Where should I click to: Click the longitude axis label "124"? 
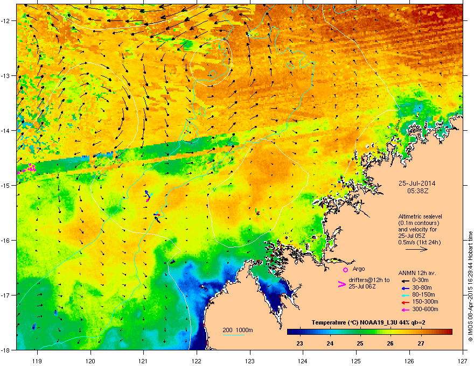[303, 361]
